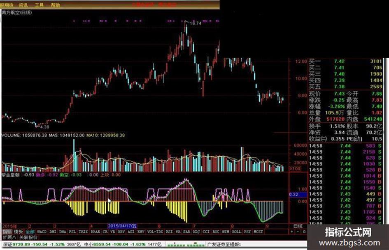Click the 2015/04/17 date marker

(x=122, y=226)
